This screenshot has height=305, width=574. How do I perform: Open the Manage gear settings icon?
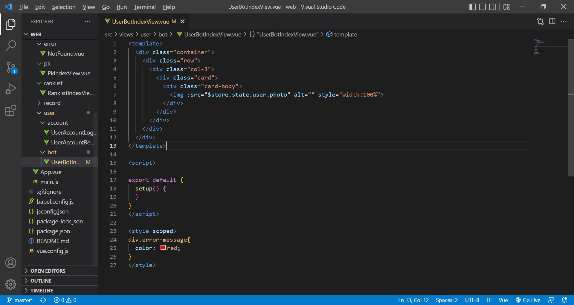click(11, 284)
